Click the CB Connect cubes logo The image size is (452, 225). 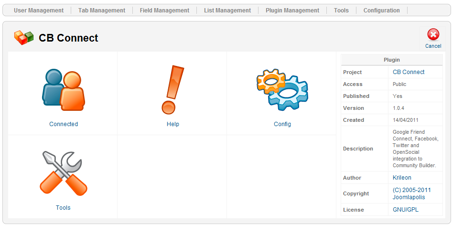click(24, 37)
